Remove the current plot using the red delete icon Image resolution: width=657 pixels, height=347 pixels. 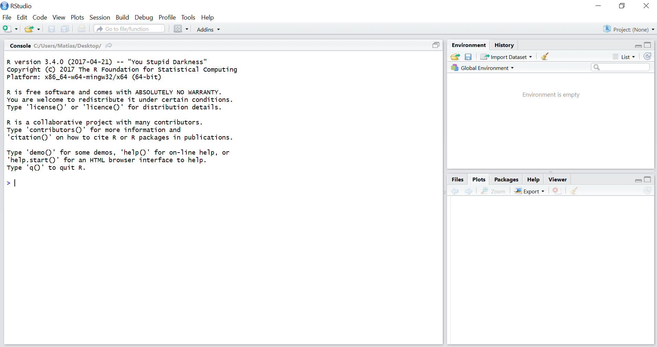[556, 191]
